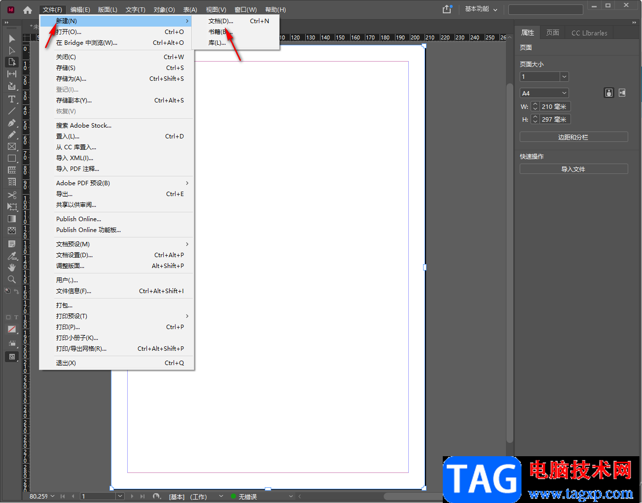
Task: Go to next page arrow in status bar
Action: point(132,496)
